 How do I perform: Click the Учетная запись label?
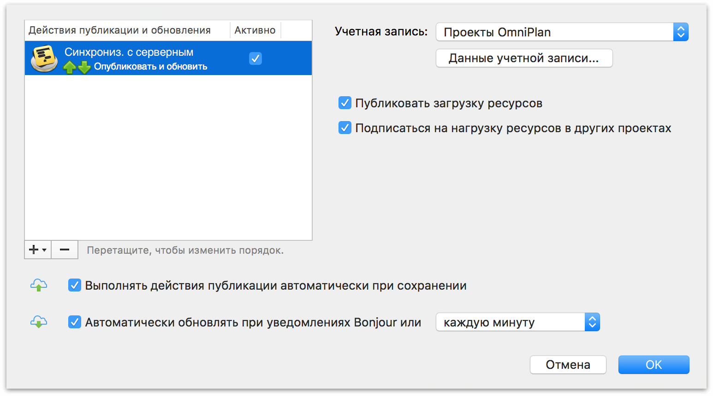(381, 31)
